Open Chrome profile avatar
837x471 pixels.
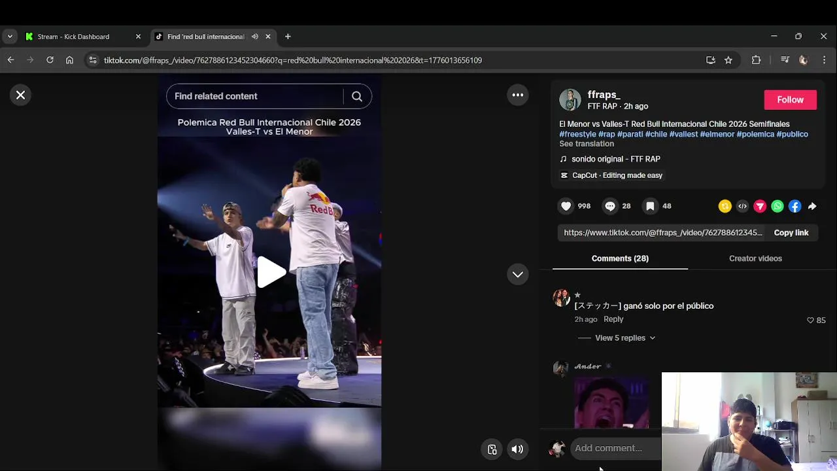(804, 60)
